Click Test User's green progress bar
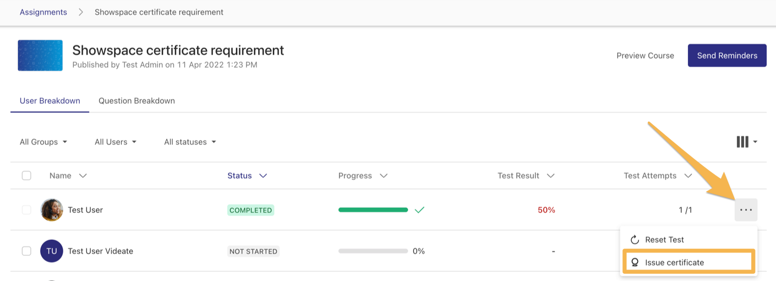The width and height of the screenshot is (776, 281). tap(373, 210)
